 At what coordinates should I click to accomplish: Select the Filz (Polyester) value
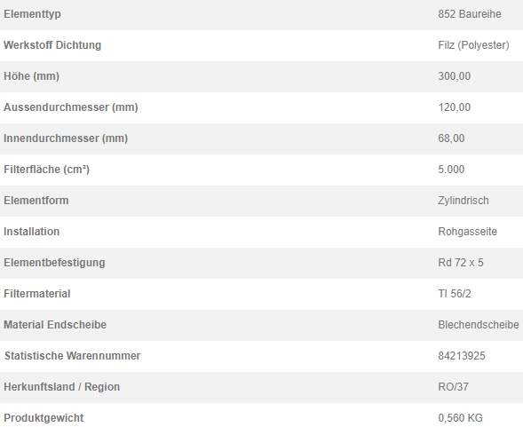pos(473,45)
